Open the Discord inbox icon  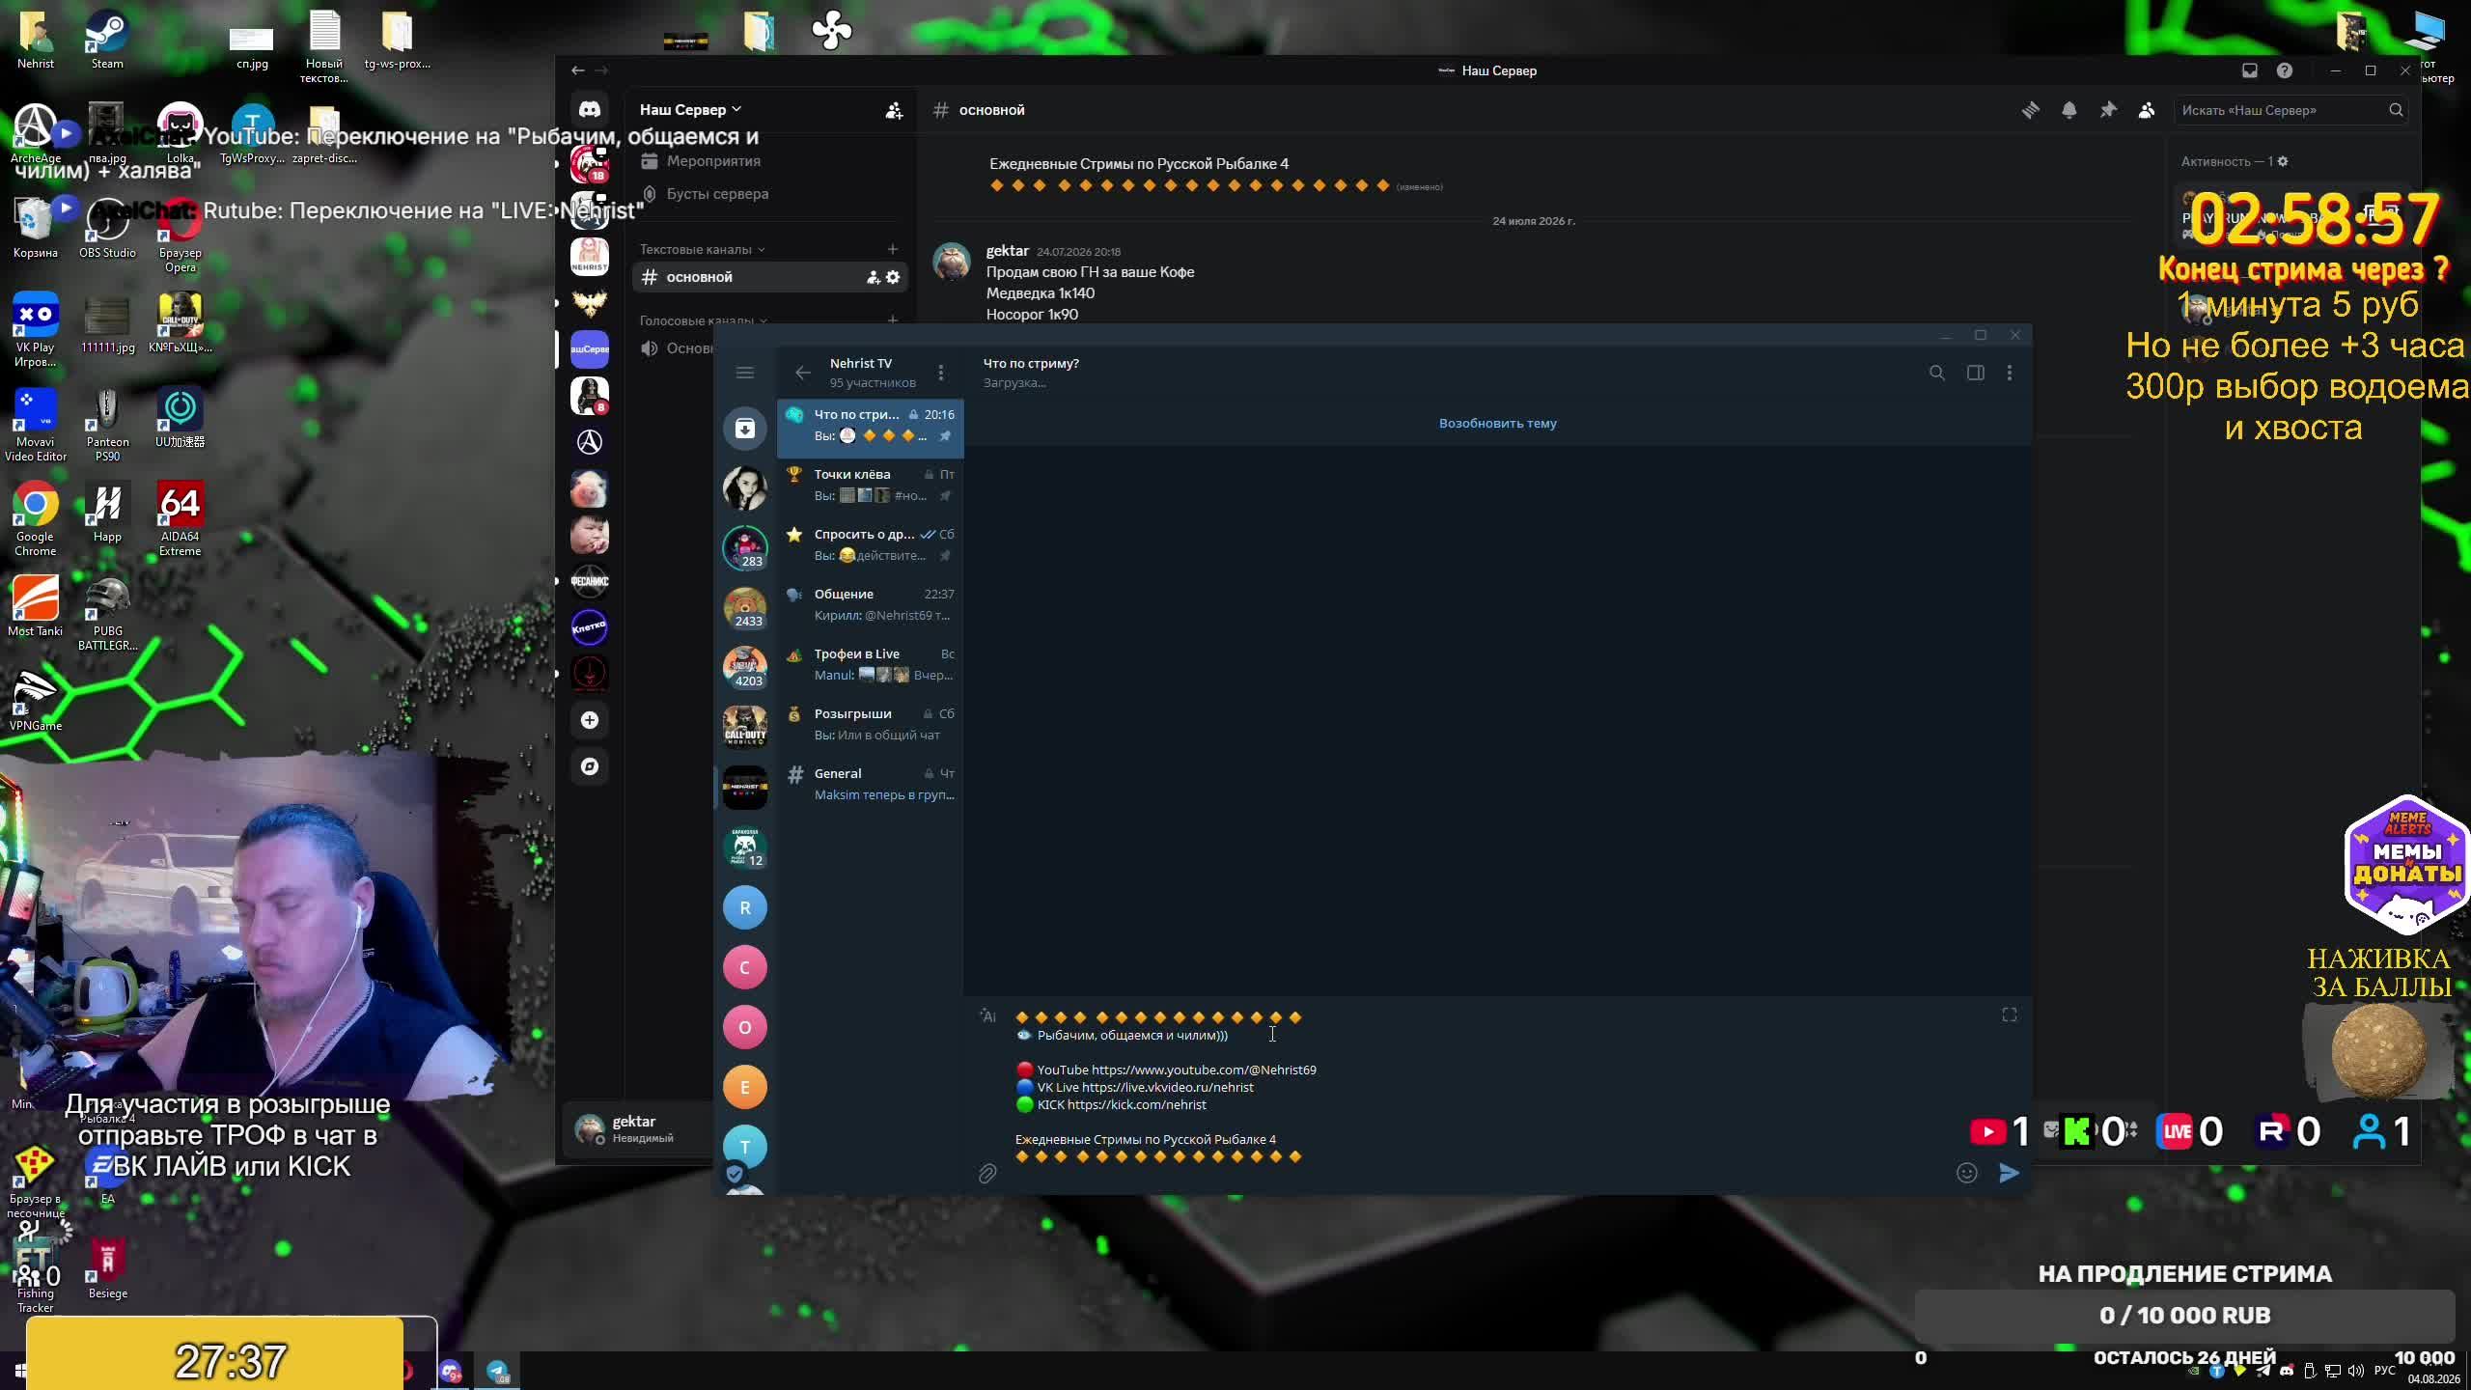pyautogui.click(x=2250, y=70)
